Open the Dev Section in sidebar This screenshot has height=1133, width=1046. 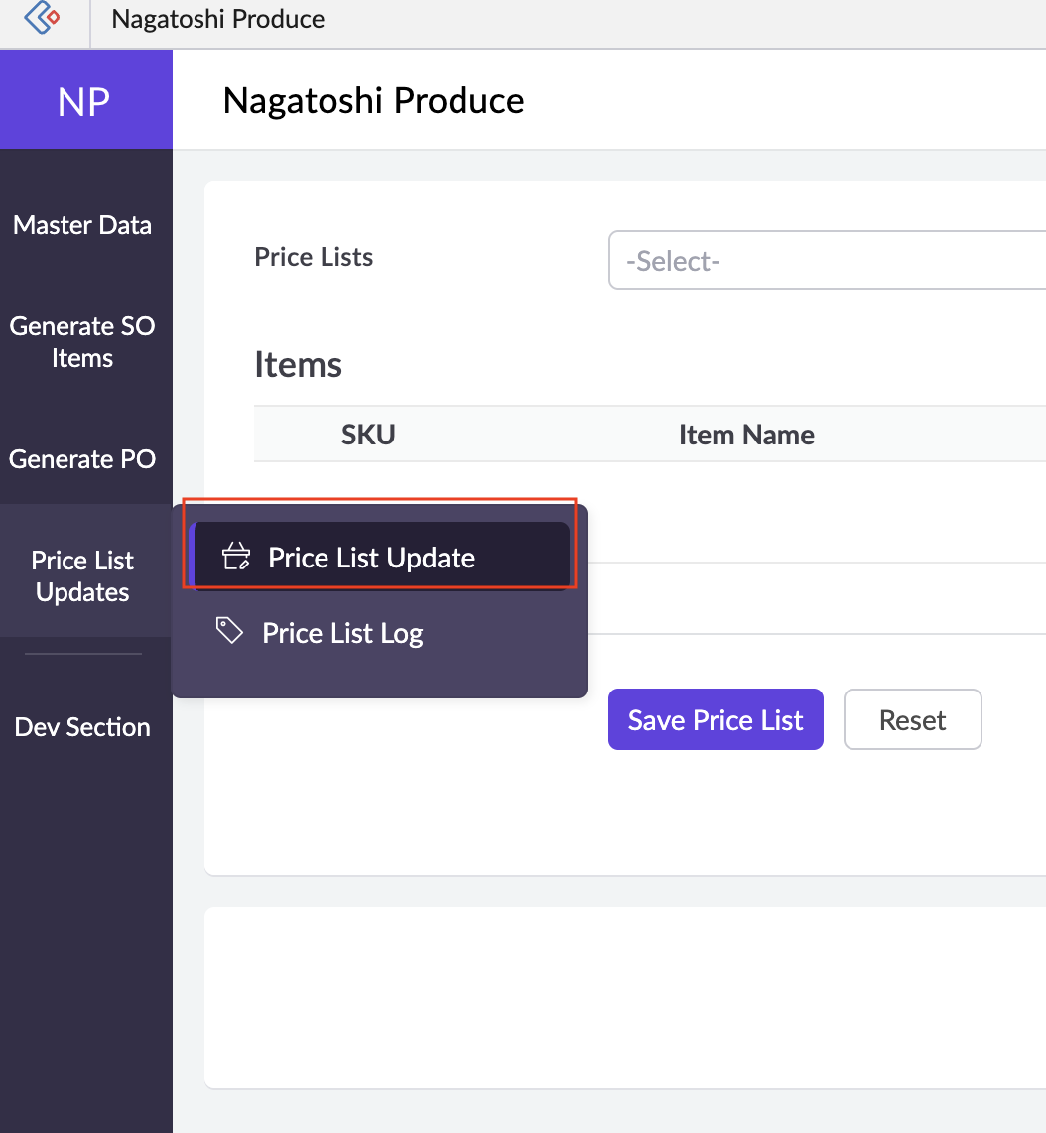[x=82, y=727]
